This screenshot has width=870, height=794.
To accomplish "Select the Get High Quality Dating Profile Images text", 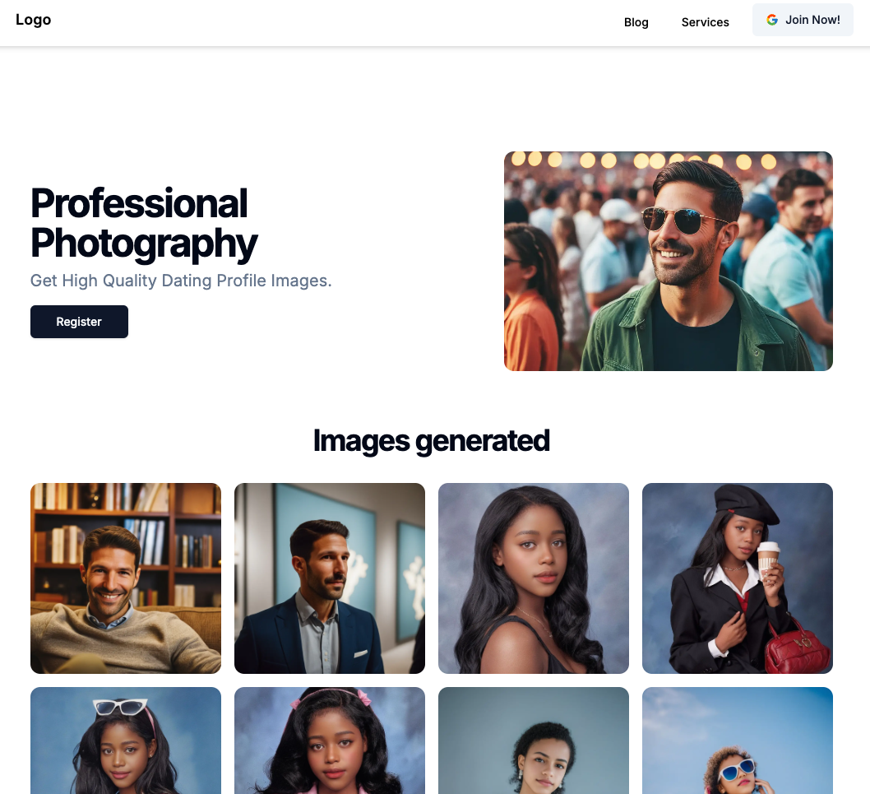I will point(181,281).
